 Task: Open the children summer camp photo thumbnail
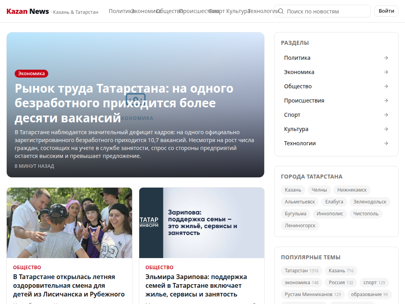point(69,223)
